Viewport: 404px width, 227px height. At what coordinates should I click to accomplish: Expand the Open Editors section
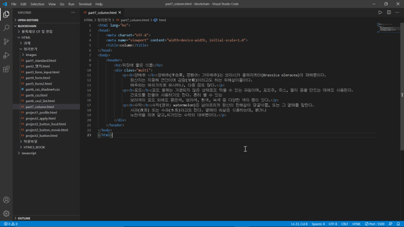(x=46, y=20)
